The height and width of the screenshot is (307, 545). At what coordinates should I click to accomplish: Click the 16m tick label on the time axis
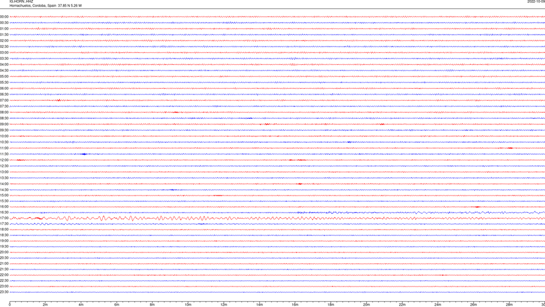click(295, 305)
